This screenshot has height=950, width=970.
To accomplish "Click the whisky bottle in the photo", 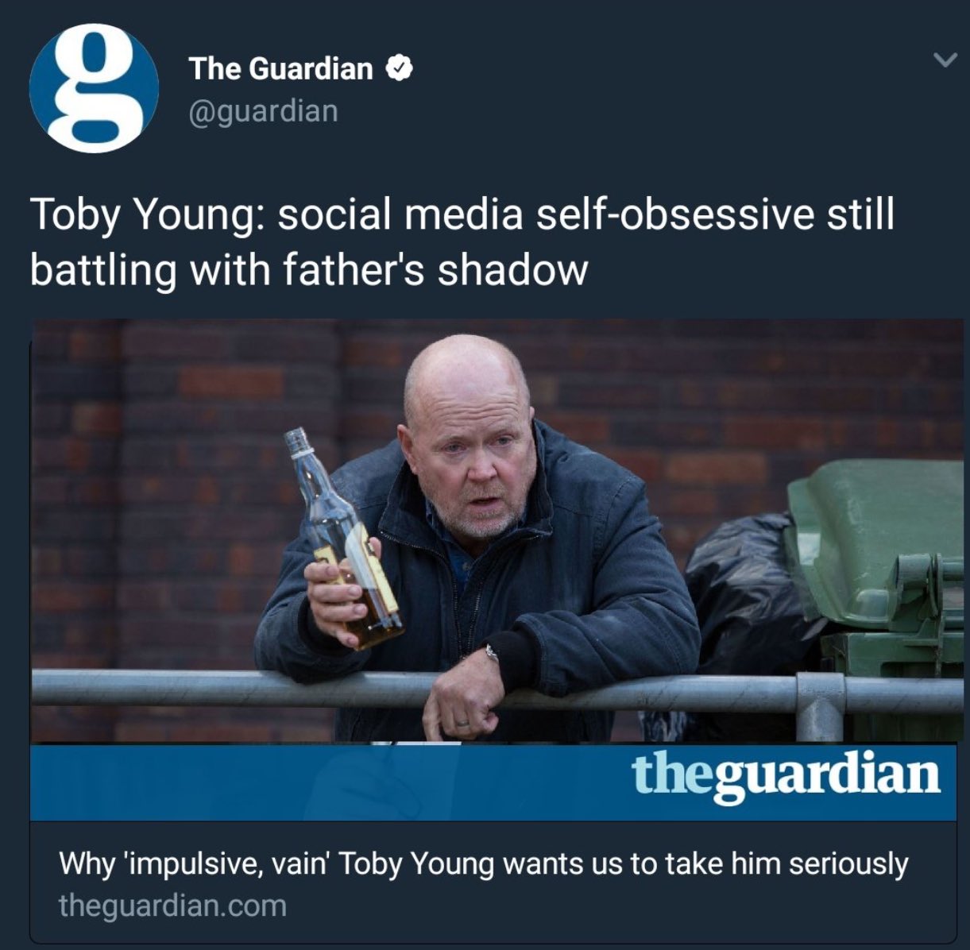I will 344,539.
